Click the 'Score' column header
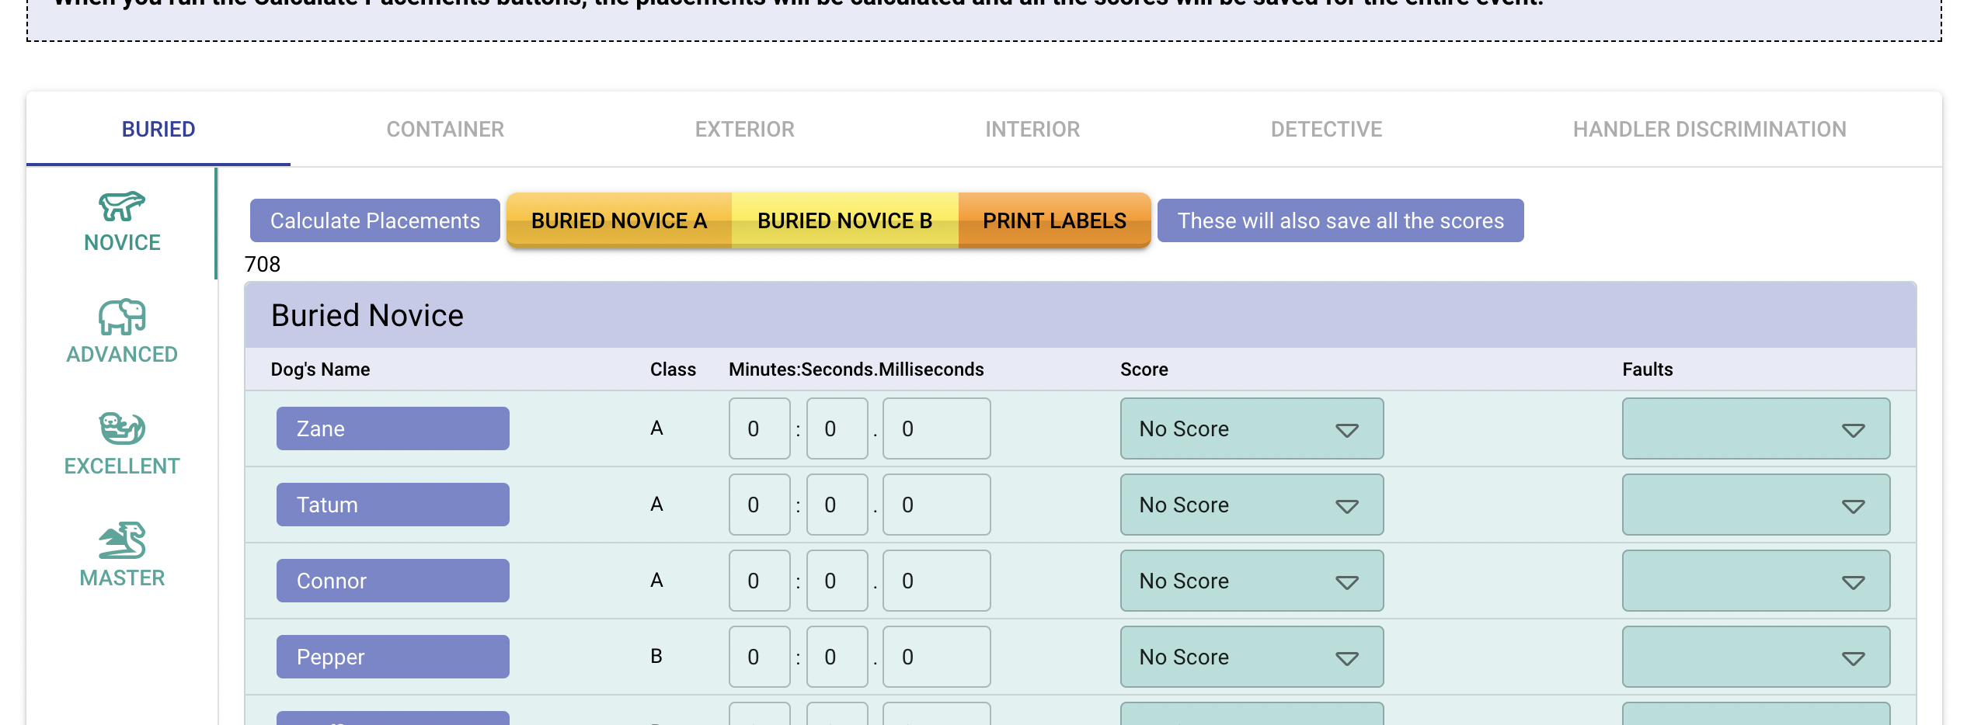This screenshot has width=1981, height=725. (1144, 369)
